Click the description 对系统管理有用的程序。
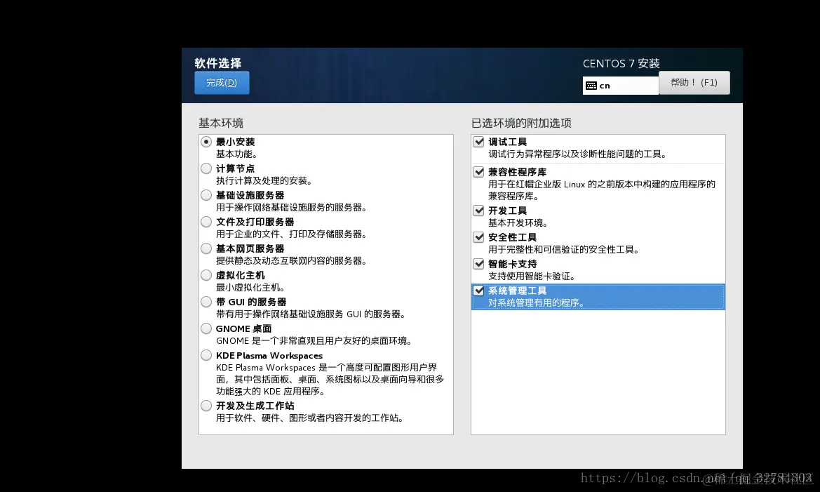Image resolution: width=820 pixels, height=492 pixels. [x=537, y=302]
